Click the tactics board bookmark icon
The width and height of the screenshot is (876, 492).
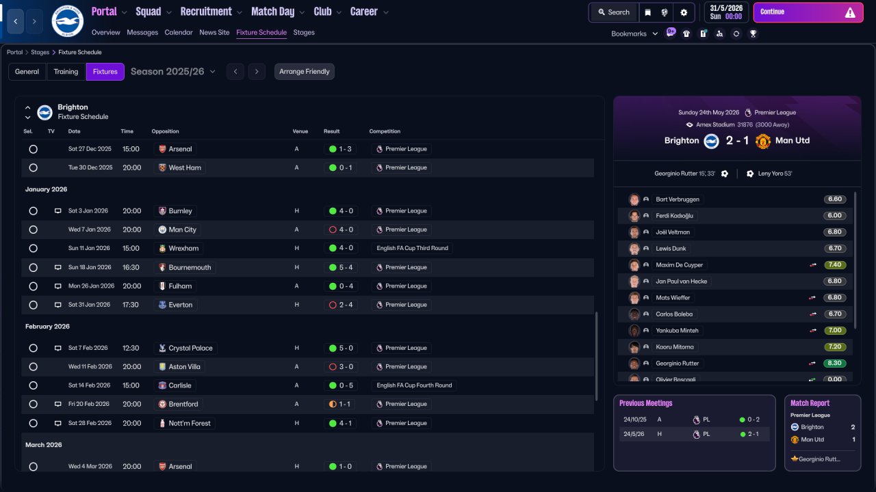(703, 33)
